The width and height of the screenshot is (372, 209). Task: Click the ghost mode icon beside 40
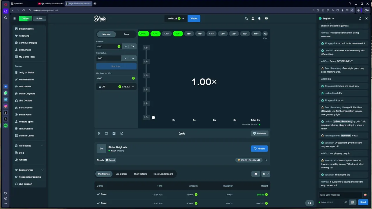pos(256,174)
